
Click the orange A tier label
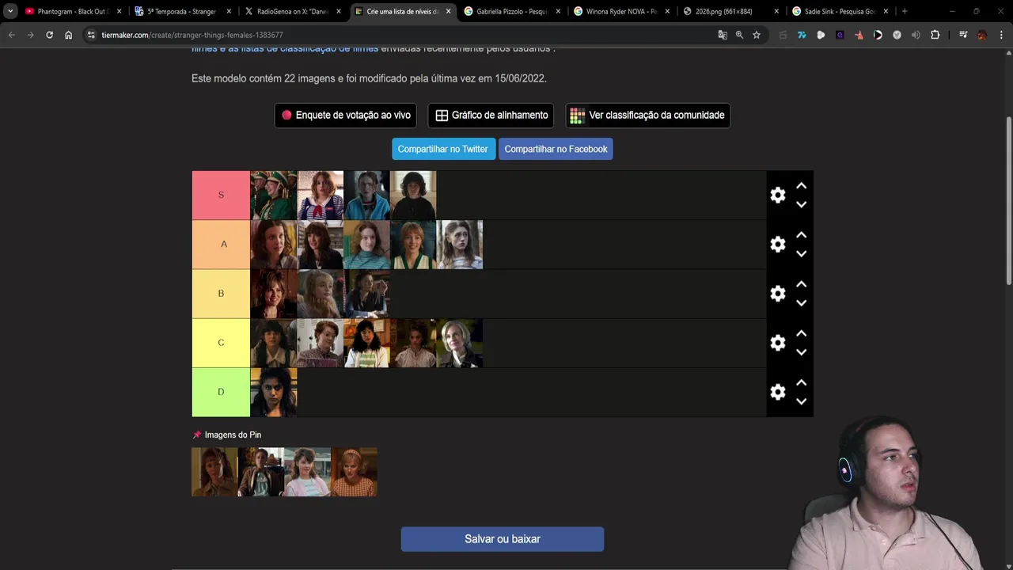(x=221, y=244)
